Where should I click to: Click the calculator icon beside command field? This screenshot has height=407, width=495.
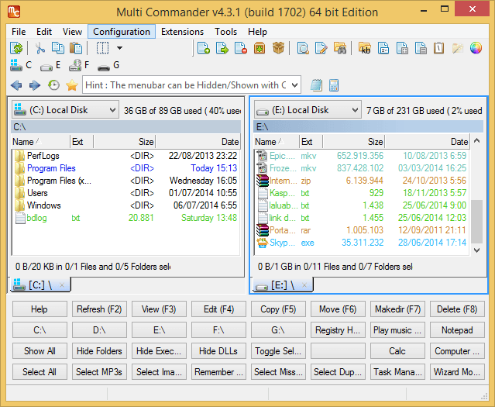point(334,85)
